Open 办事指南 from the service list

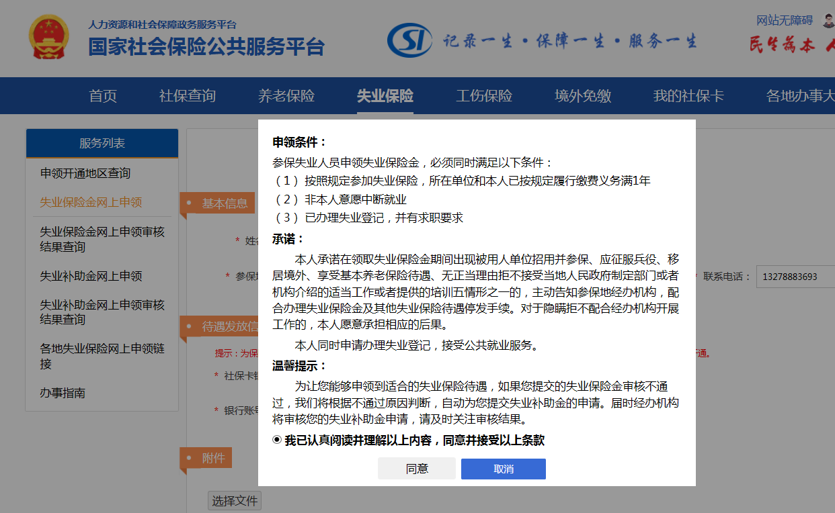click(63, 393)
